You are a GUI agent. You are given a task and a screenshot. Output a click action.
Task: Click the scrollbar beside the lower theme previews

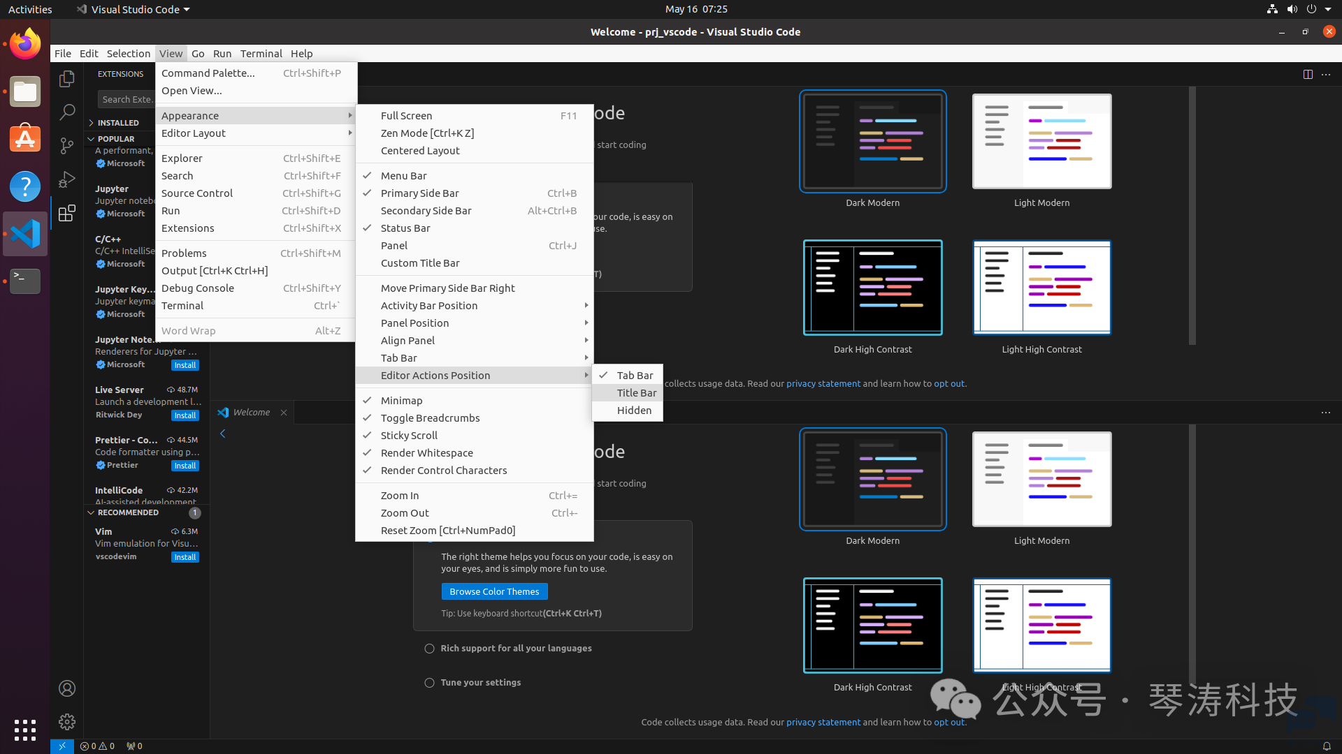click(1192, 554)
